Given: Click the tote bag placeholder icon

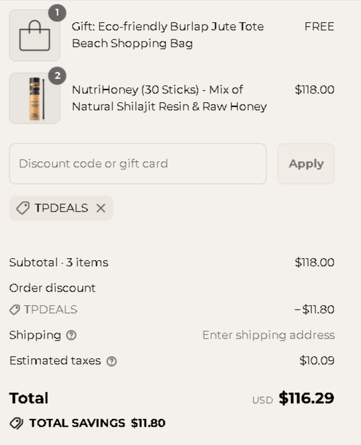Looking at the screenshot, I should point(35,36).
